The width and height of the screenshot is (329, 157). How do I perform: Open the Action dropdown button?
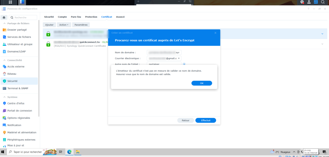point(64,25)
